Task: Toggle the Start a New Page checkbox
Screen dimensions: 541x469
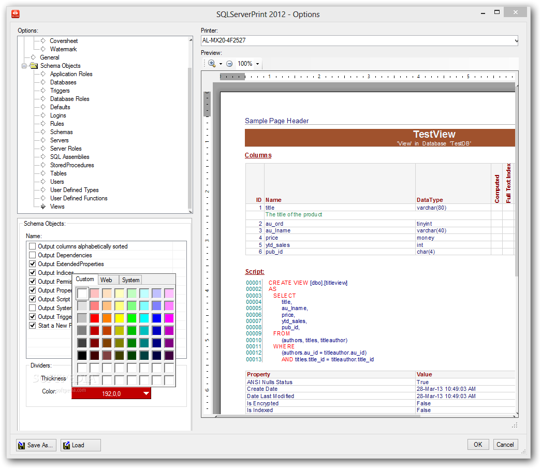Action: point(33,326)
